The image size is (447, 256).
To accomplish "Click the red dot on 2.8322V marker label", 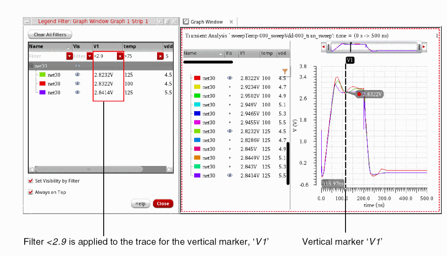I will point(360,94).
